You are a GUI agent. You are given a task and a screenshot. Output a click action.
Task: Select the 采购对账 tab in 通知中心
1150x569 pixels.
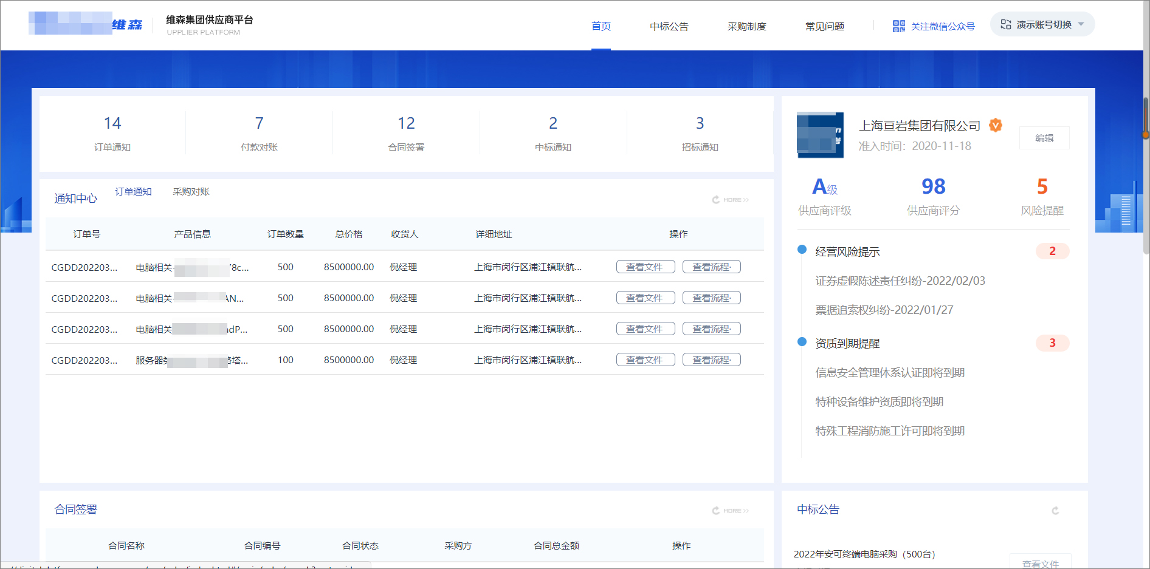(191, 191)
